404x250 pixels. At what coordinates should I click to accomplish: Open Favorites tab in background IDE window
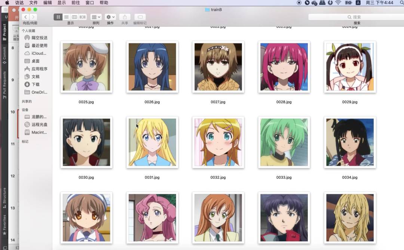(x=4, y=225)
